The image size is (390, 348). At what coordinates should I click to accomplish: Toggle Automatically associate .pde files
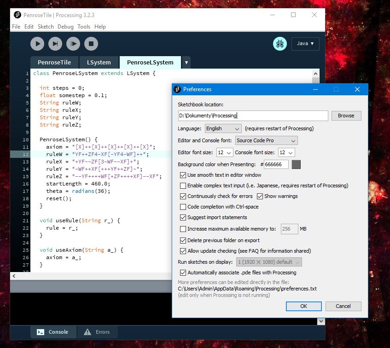[x=183, y=273]
